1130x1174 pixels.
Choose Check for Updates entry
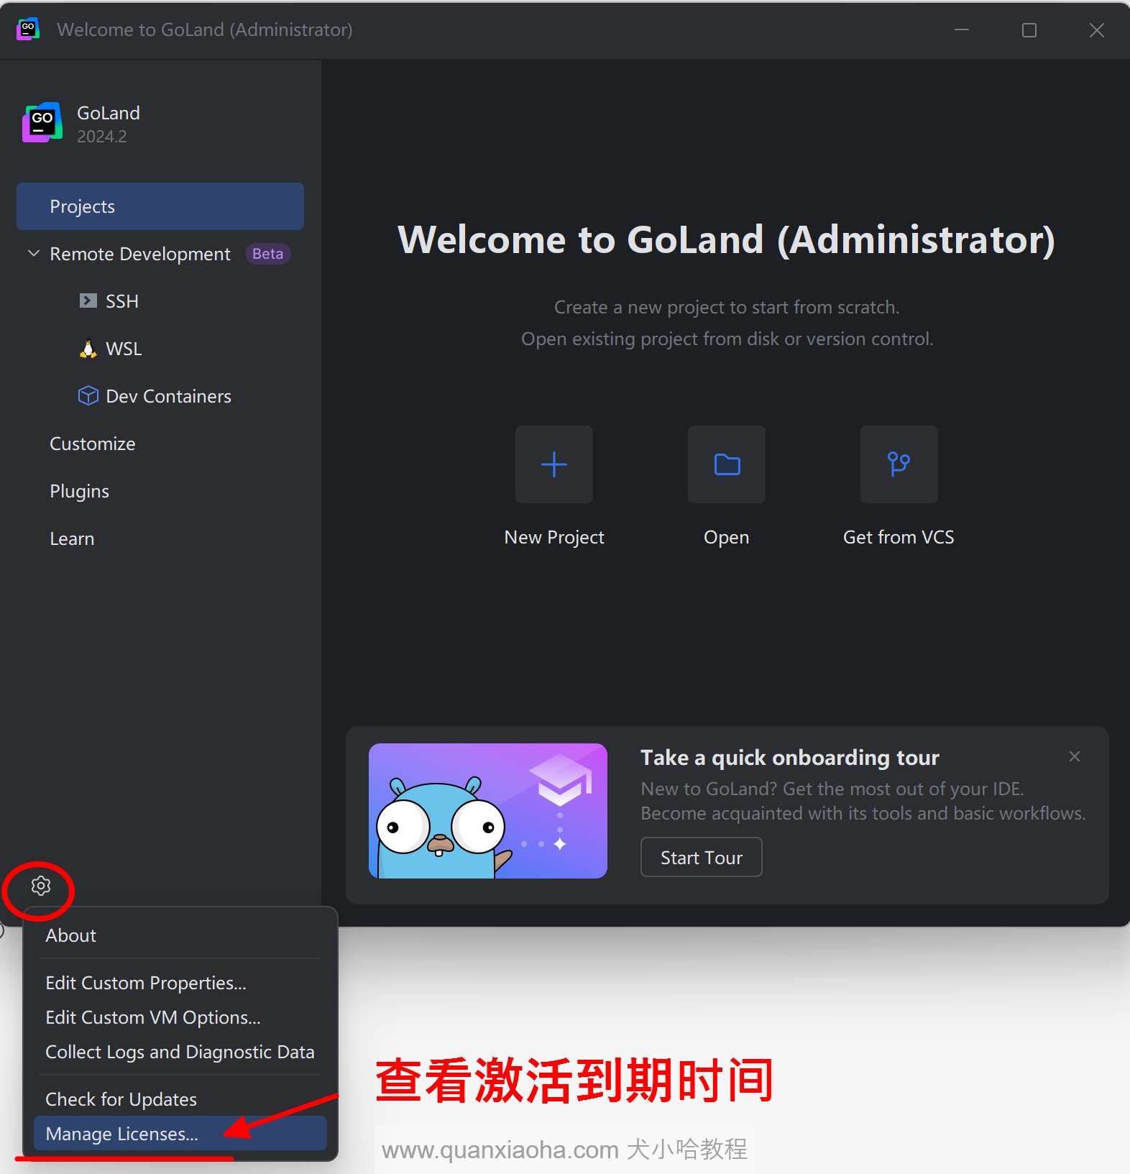click(180, 1099)
